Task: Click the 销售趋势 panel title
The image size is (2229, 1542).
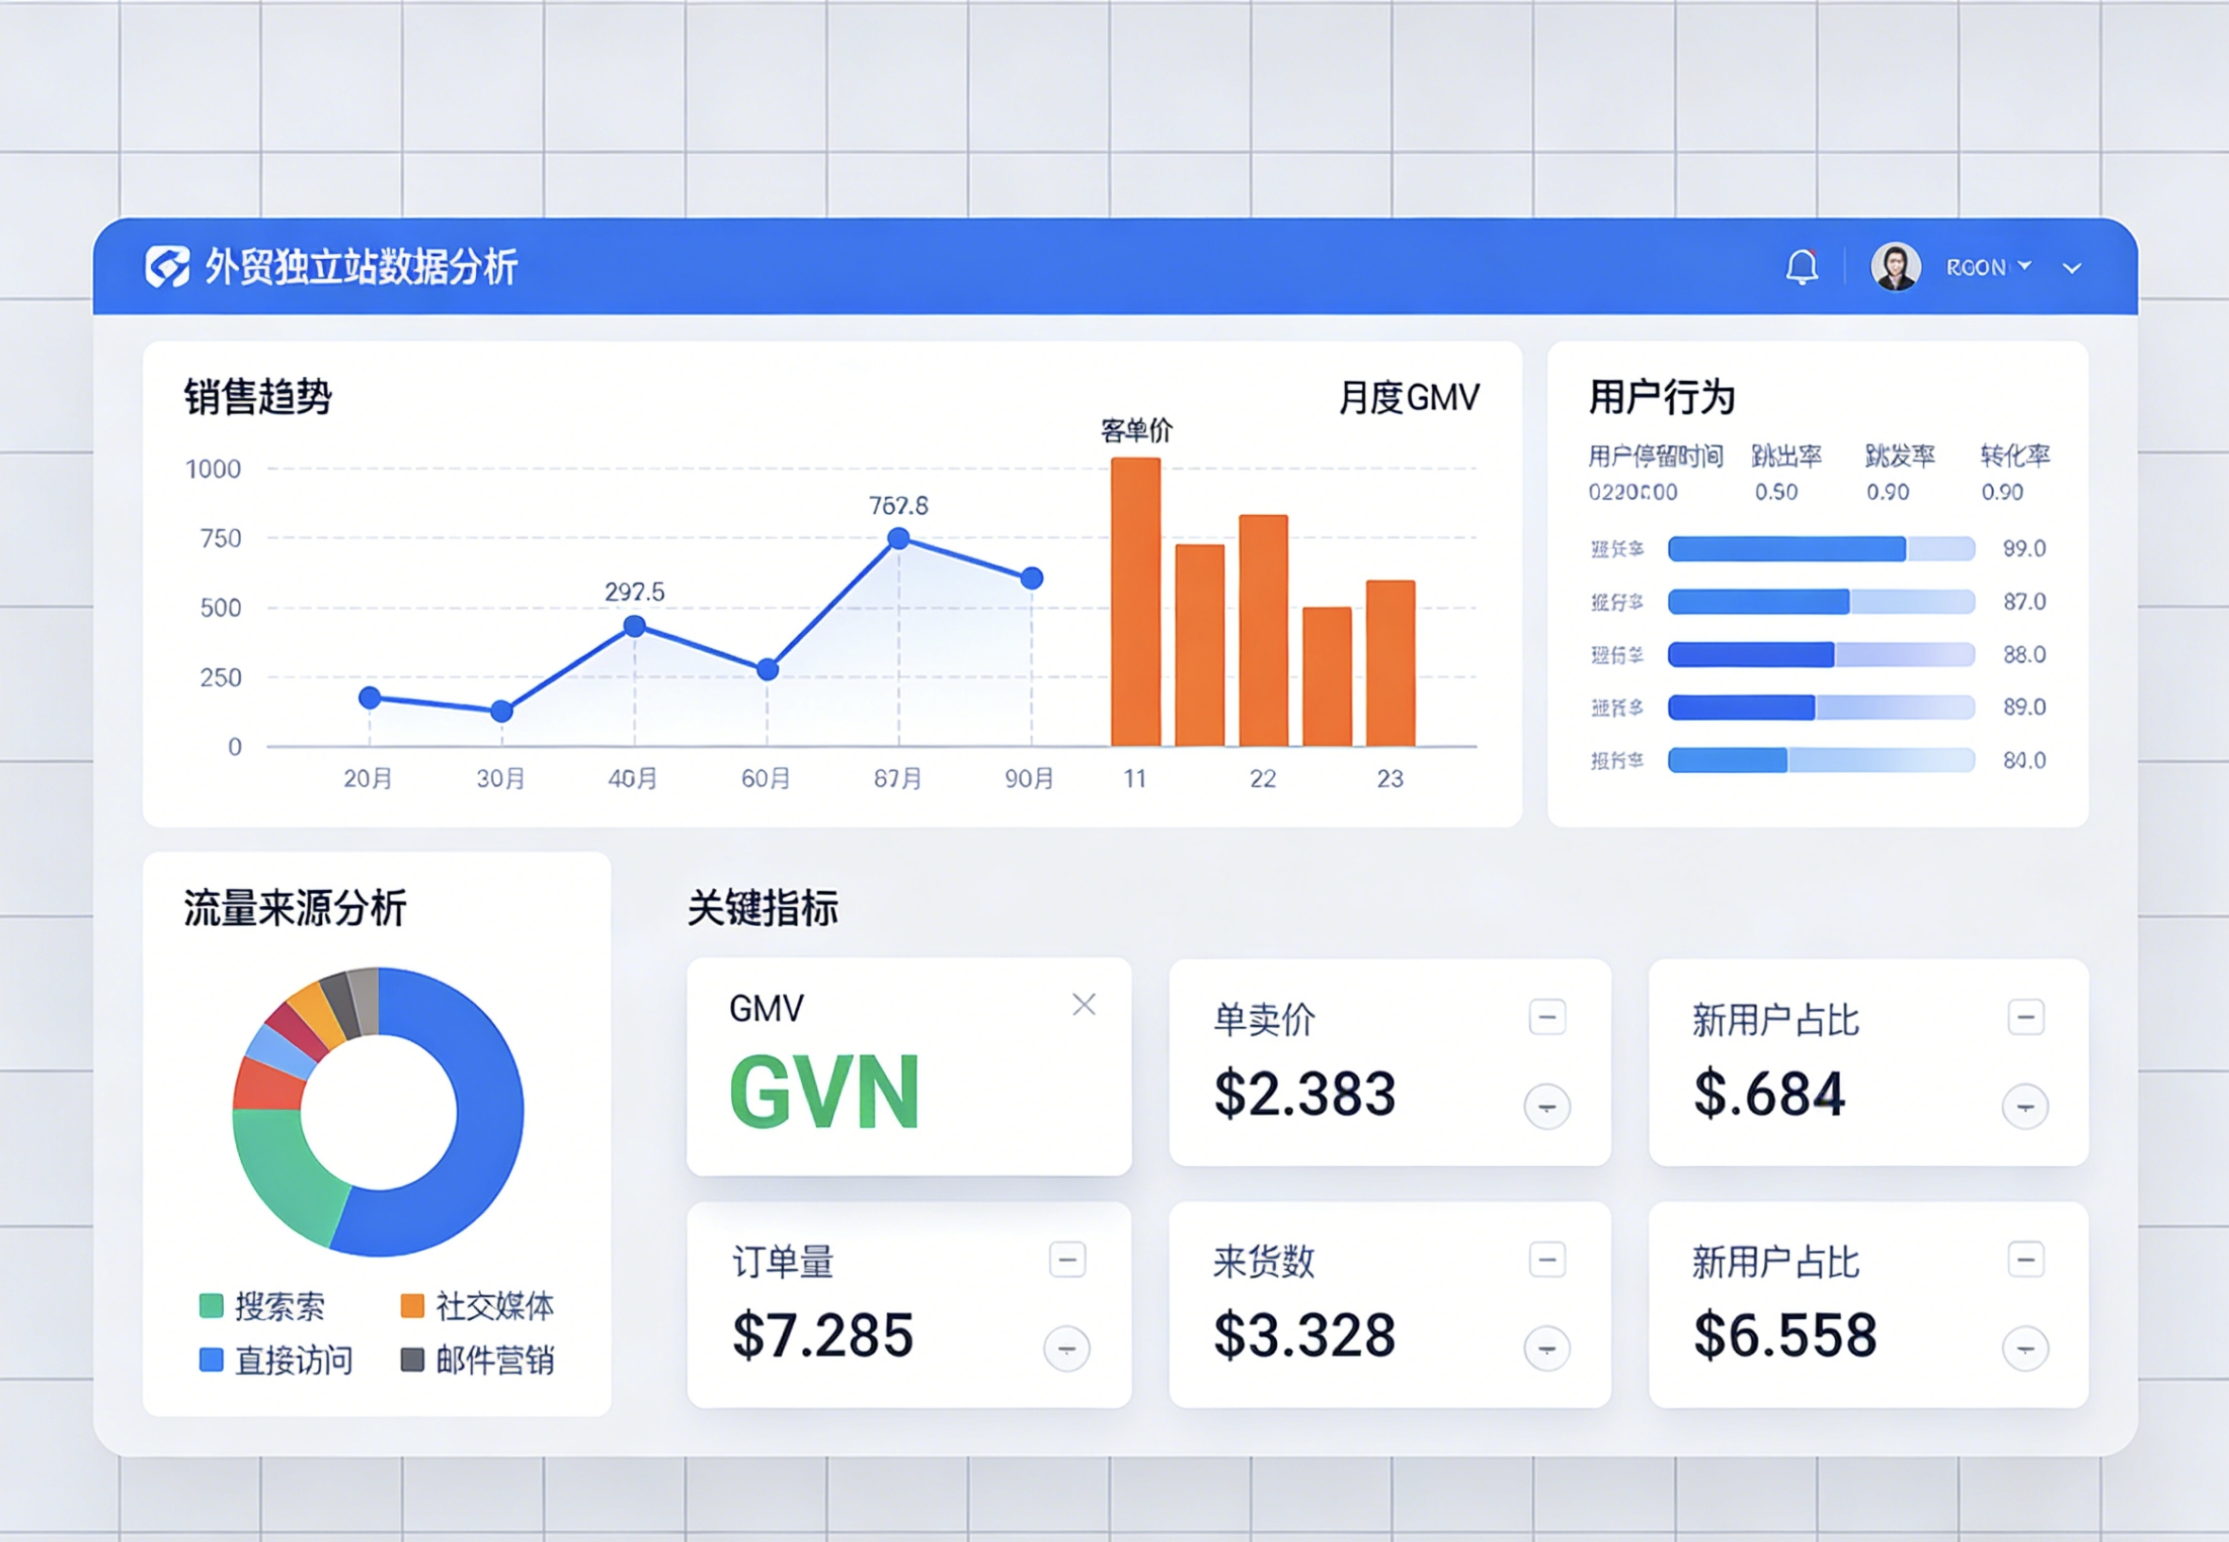Action: tap(258, 397)
